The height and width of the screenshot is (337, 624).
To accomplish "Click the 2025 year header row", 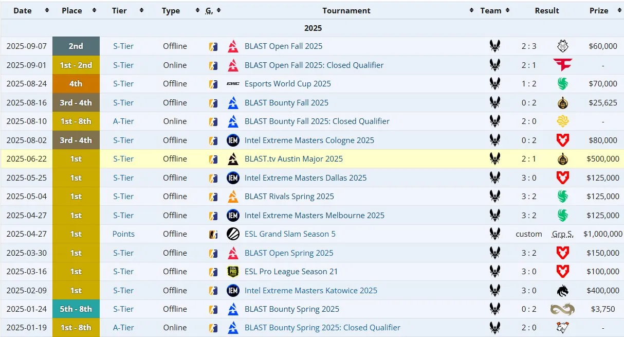I will (312, 28).
